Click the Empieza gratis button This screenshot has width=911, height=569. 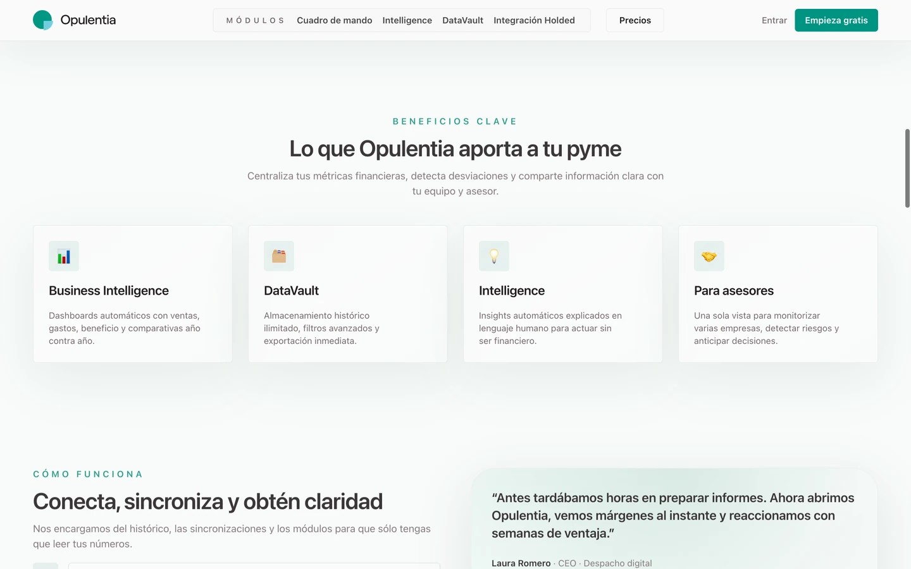click(x=836, y=20)
